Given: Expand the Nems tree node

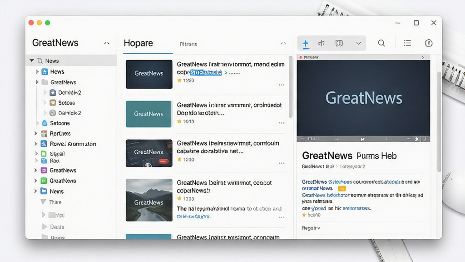Looking at the screenshot, I should 36,191.
